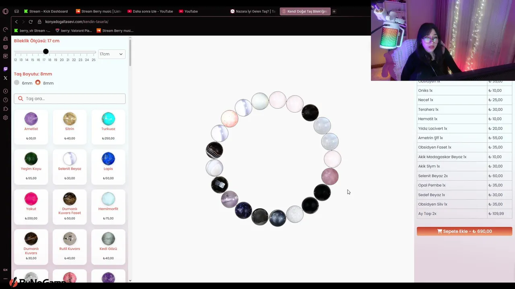Viewport: 515px width, 289px height.
Task: Click the GX Control speedometer sidebar icon
Action: coord(5,30)
